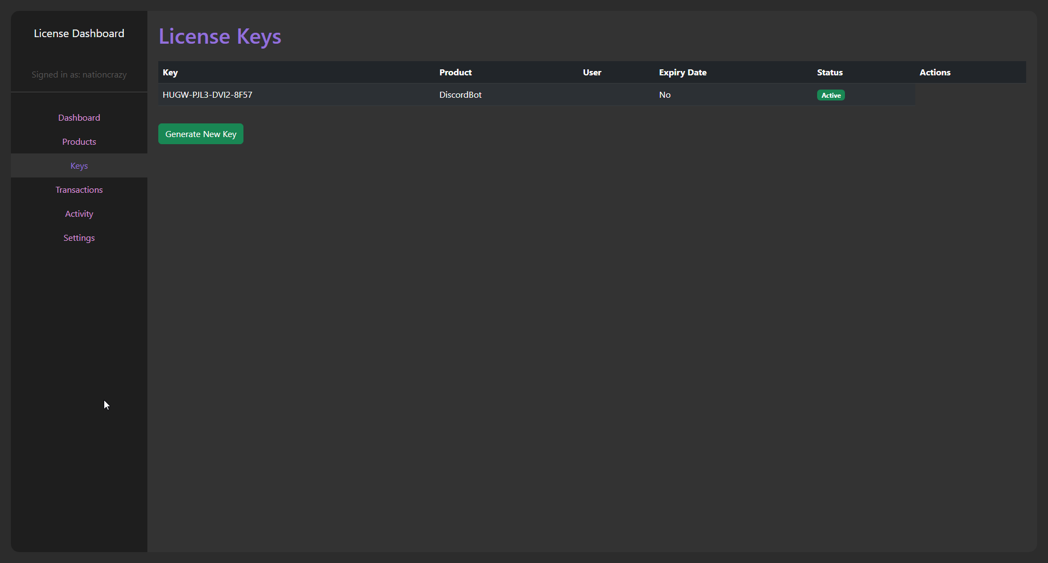Click the License Keys page heading
The image size is (1048, 563).
pyautogui.click(x=220, y=37)
